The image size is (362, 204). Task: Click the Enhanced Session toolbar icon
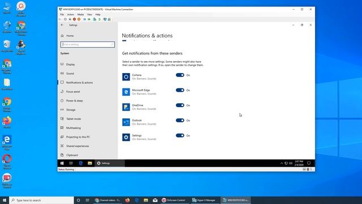click(105, 19)
